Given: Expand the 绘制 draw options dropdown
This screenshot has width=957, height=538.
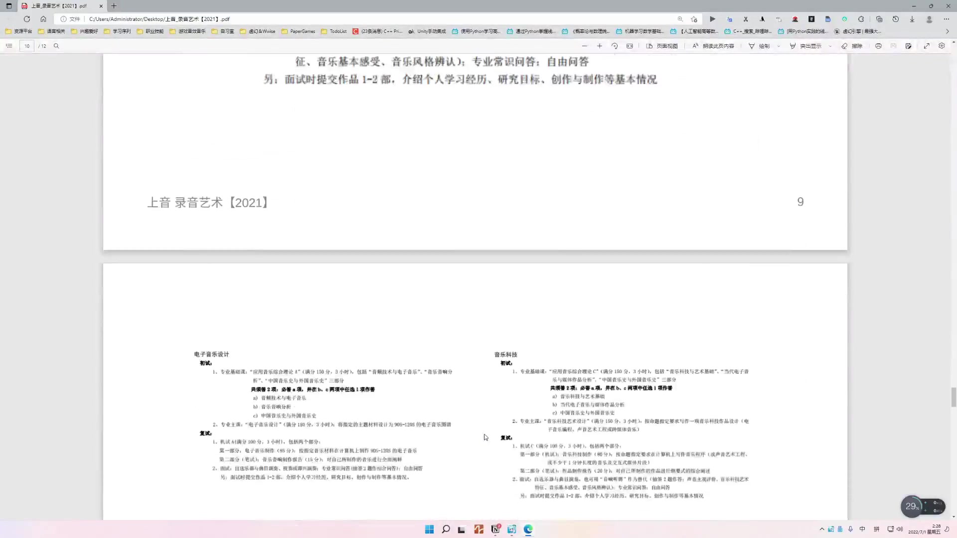Looking at the screenshot, I should pos(779,46).
